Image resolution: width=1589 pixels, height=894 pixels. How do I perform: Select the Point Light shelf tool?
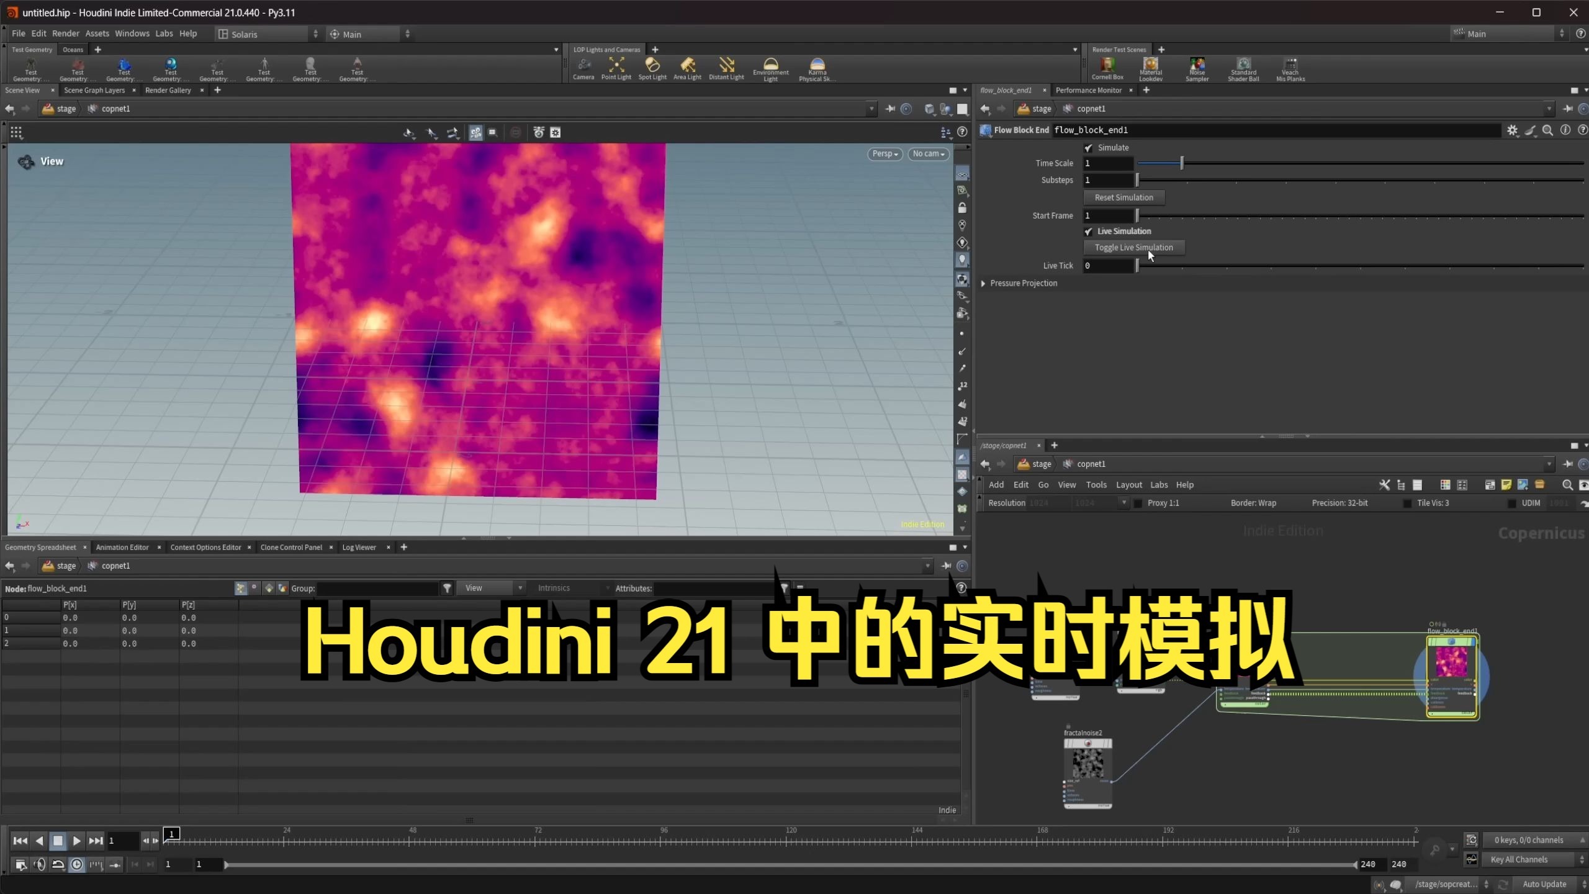[x=616, y=68]
